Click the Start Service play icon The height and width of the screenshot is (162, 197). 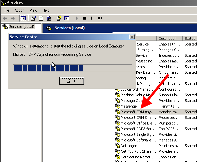click(x=77, y=18)
